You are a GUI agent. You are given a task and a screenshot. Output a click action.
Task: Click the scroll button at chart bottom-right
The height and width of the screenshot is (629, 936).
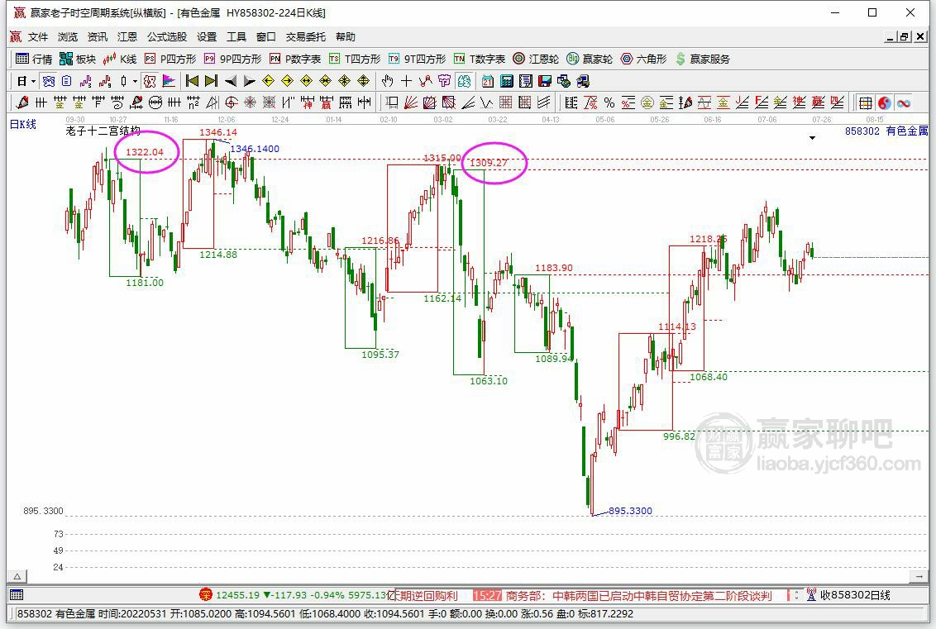click(x=919, y=576)
